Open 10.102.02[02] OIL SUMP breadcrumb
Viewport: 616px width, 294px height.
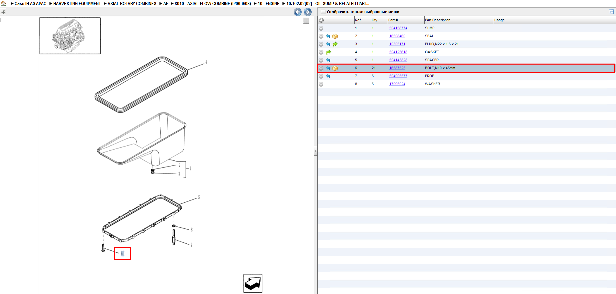click(x=328, y=4)
